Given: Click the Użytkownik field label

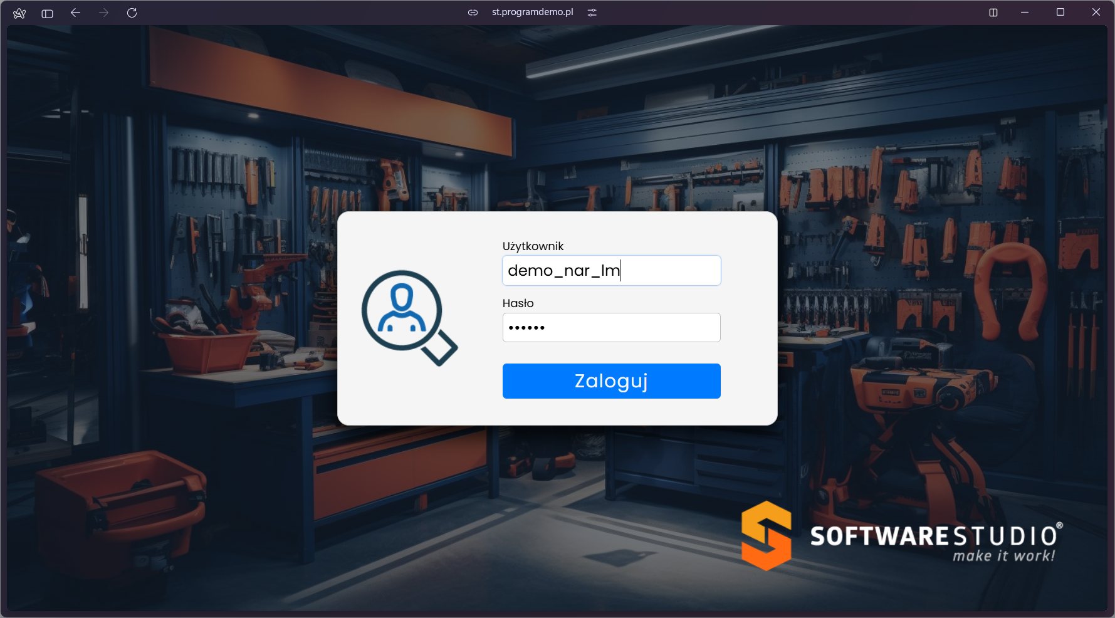Looking at the screenshot, I should [533, 246].
